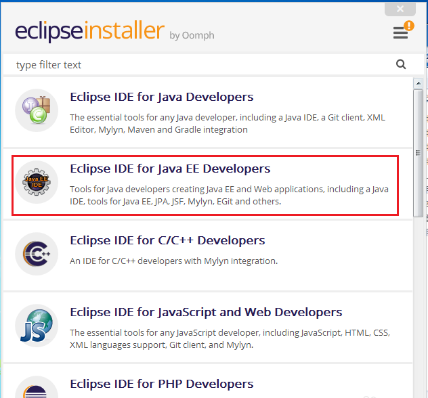Select Eclipse IDE for PHP Developers
The image size is (428, 398).
pos(208,381)
